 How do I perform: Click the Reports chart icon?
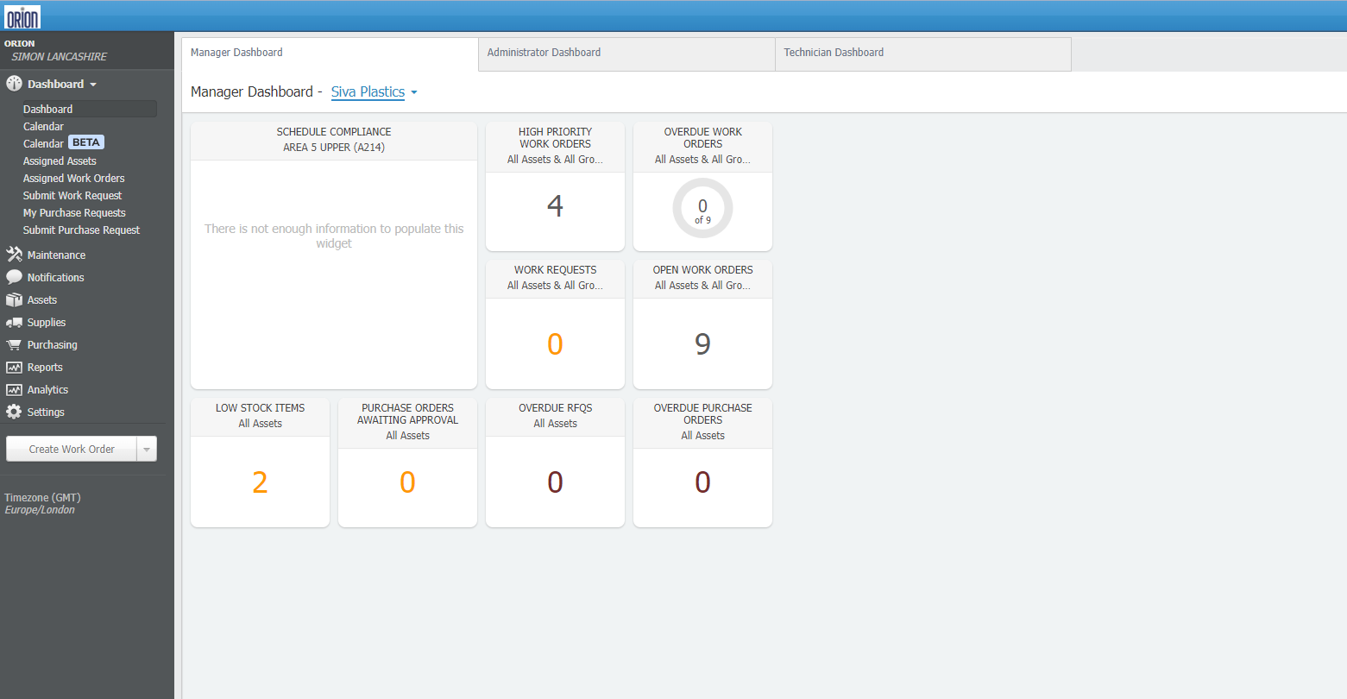[14, 367]
